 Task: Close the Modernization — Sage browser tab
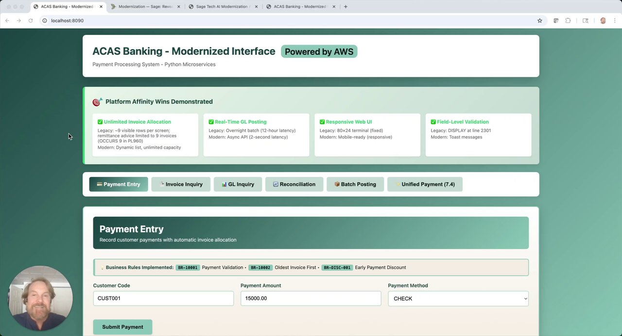179,7
